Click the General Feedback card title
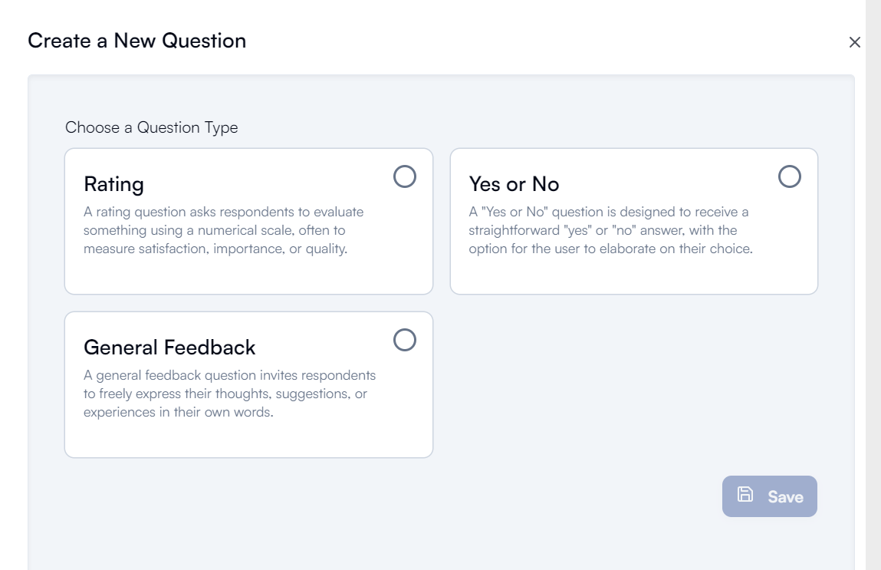Screen dimensions: 881x570 click(x=169, y=348)
